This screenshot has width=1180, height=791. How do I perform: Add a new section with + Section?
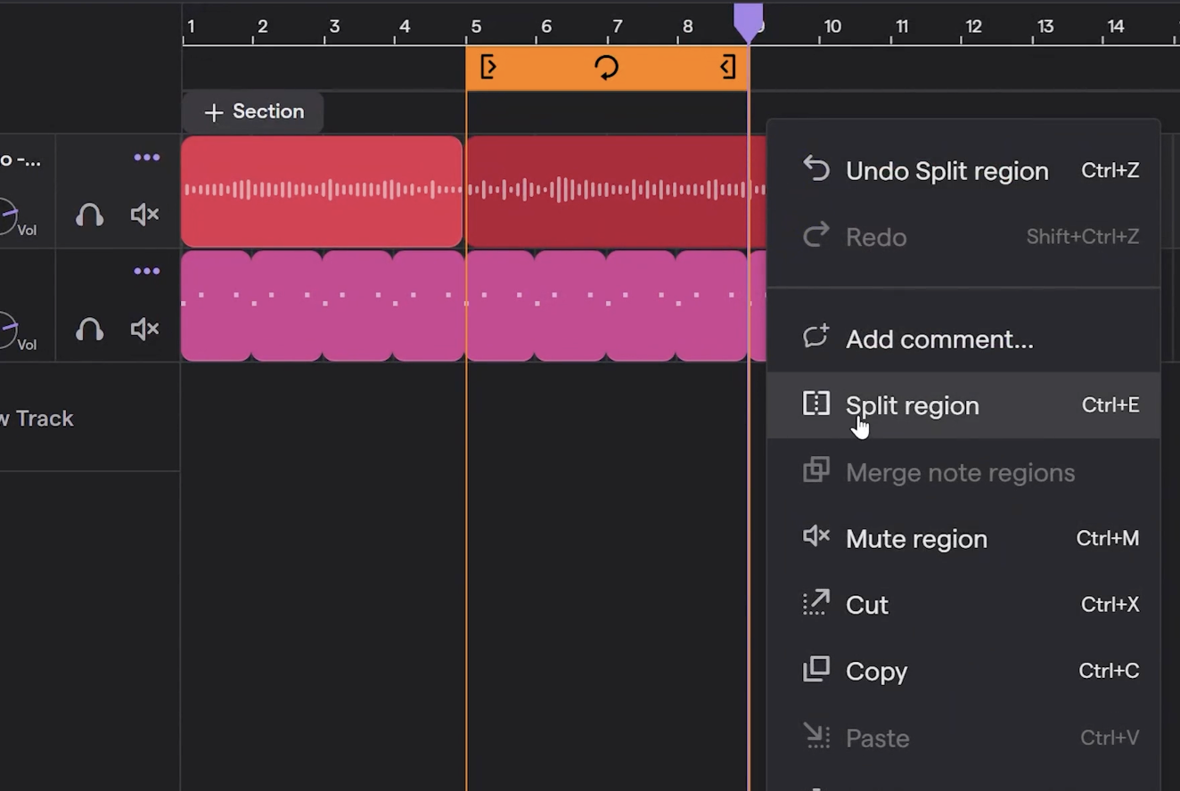pos(253,111)
